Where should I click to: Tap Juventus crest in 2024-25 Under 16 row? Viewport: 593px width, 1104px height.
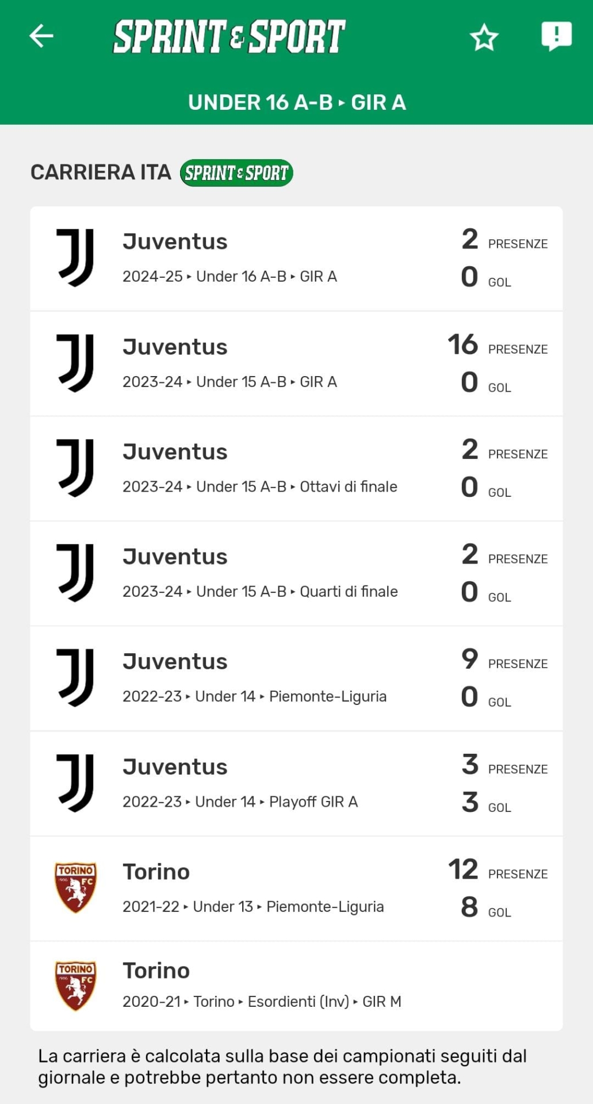coord(75,258)
